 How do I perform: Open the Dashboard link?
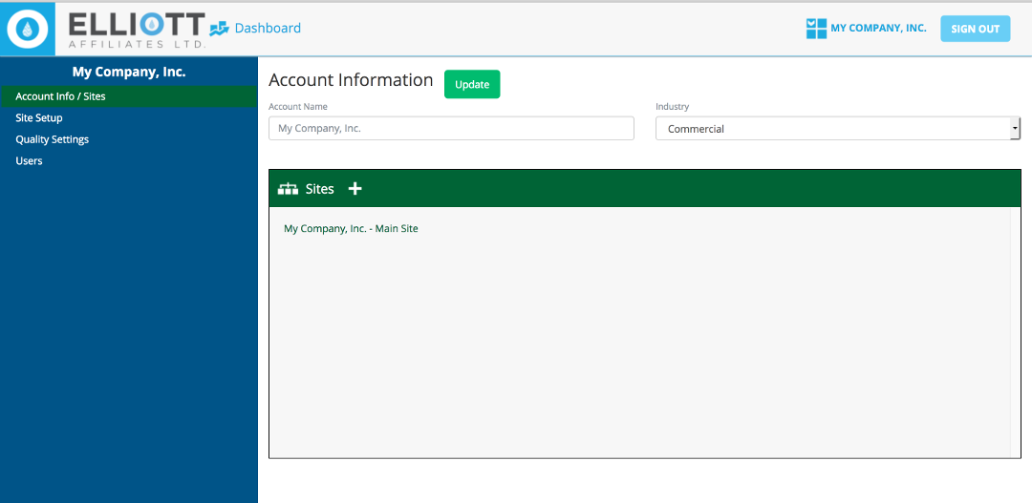tap(268, 29)
